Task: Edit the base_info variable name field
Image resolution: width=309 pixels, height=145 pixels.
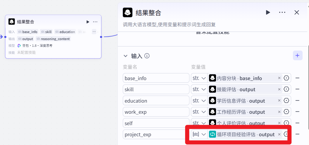Action: pos(156,78)
